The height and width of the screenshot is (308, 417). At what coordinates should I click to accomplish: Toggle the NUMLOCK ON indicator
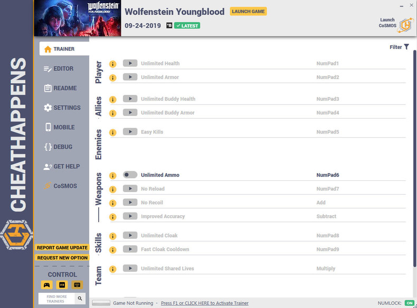click(409, 303)
